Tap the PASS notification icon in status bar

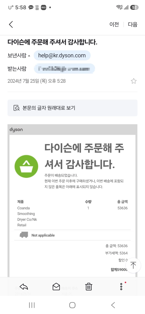pos(44,8)
